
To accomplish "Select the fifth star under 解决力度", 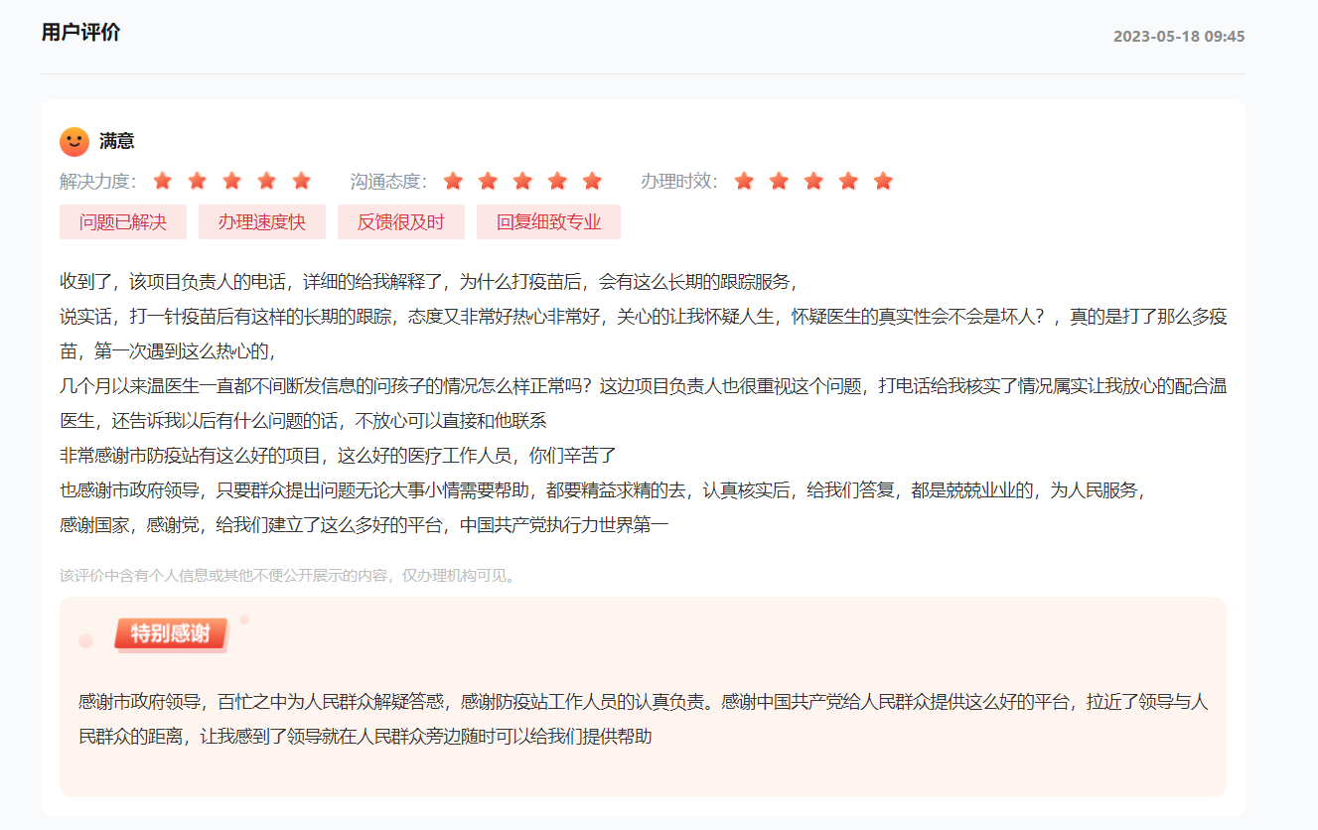I will (300, 181).
